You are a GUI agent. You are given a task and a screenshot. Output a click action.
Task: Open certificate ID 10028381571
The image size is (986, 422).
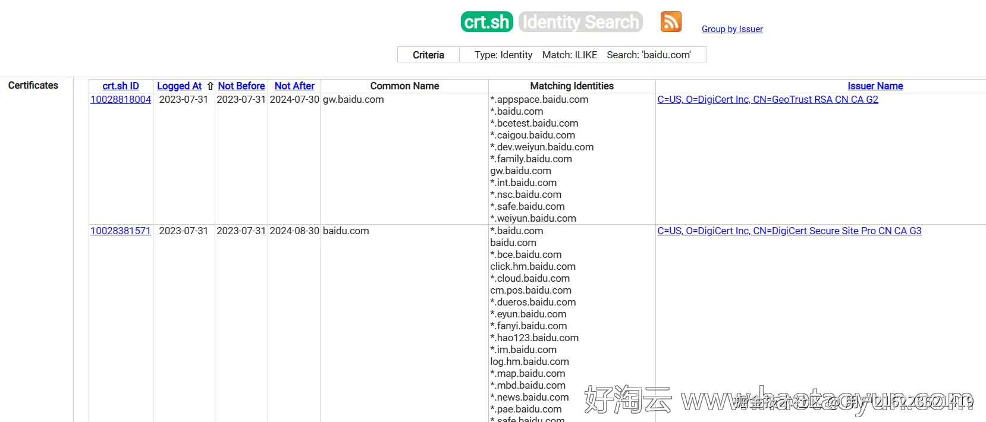(121, 231)
